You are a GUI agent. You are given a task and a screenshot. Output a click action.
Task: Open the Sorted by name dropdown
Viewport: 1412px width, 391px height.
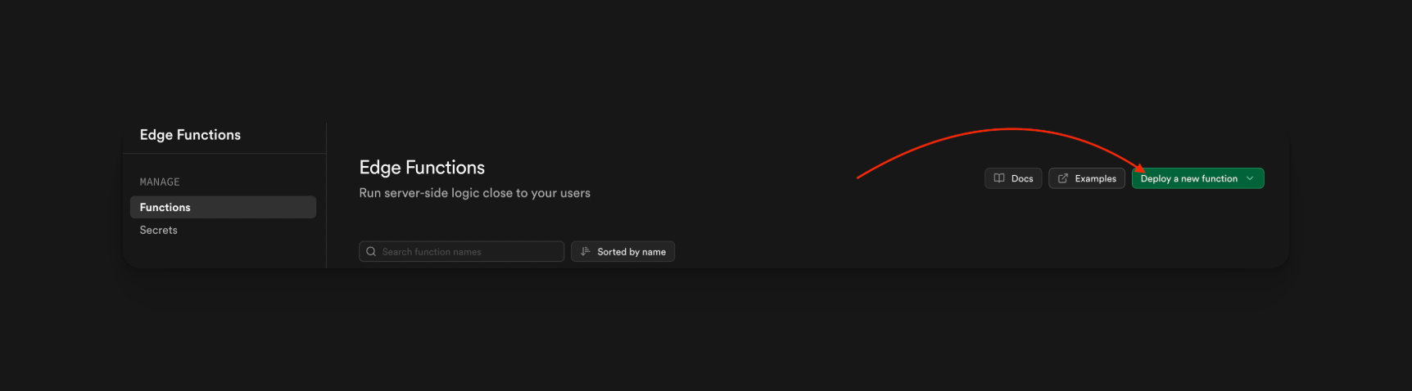[622, 252]
